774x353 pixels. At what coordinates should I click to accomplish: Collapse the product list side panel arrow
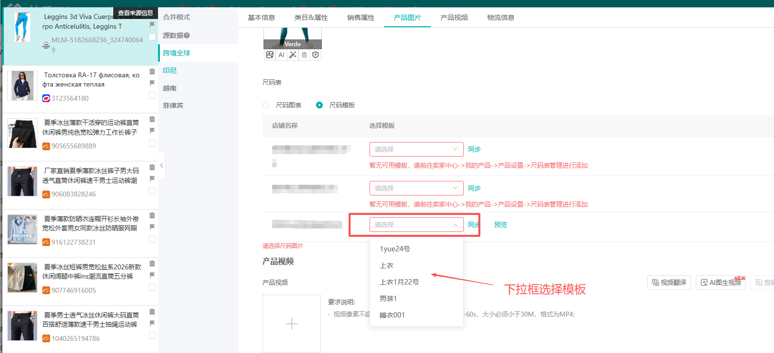coord(161,166)
